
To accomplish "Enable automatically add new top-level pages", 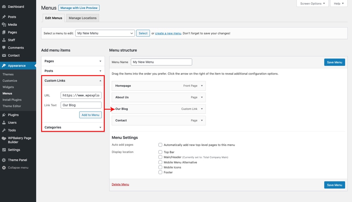I will click(160, 145).
